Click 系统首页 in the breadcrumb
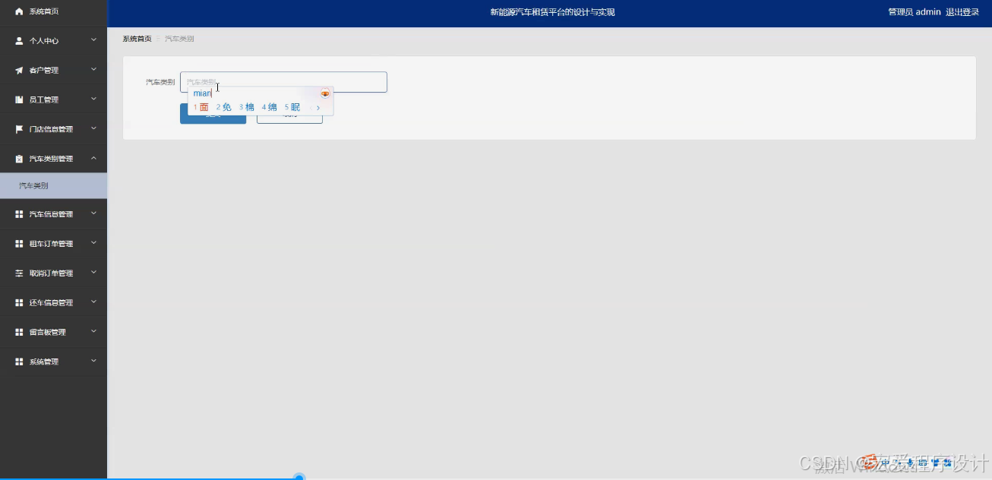The image size is (992, 480). pos(137,39)
